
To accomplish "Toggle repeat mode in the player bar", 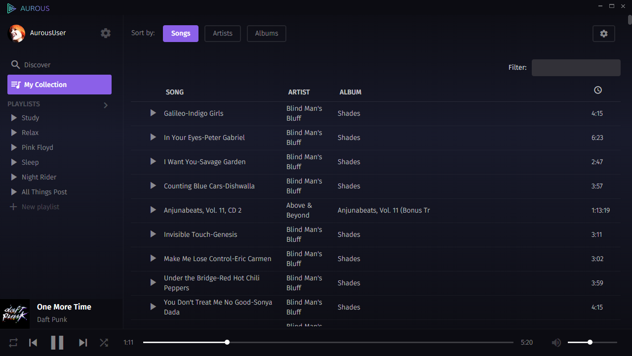I will click(13, 343).
